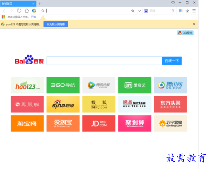Open the 苏宁易购 suning.com site tile
209x169 pixels.
point(170,124)
